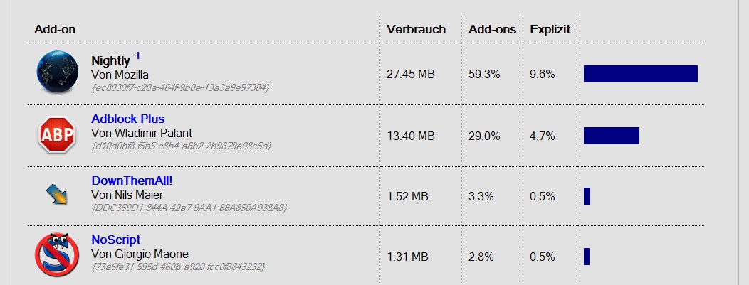Click the Von Wladimir Palant author text
This screenshot has height=285, width=749.
click(142, 133)
